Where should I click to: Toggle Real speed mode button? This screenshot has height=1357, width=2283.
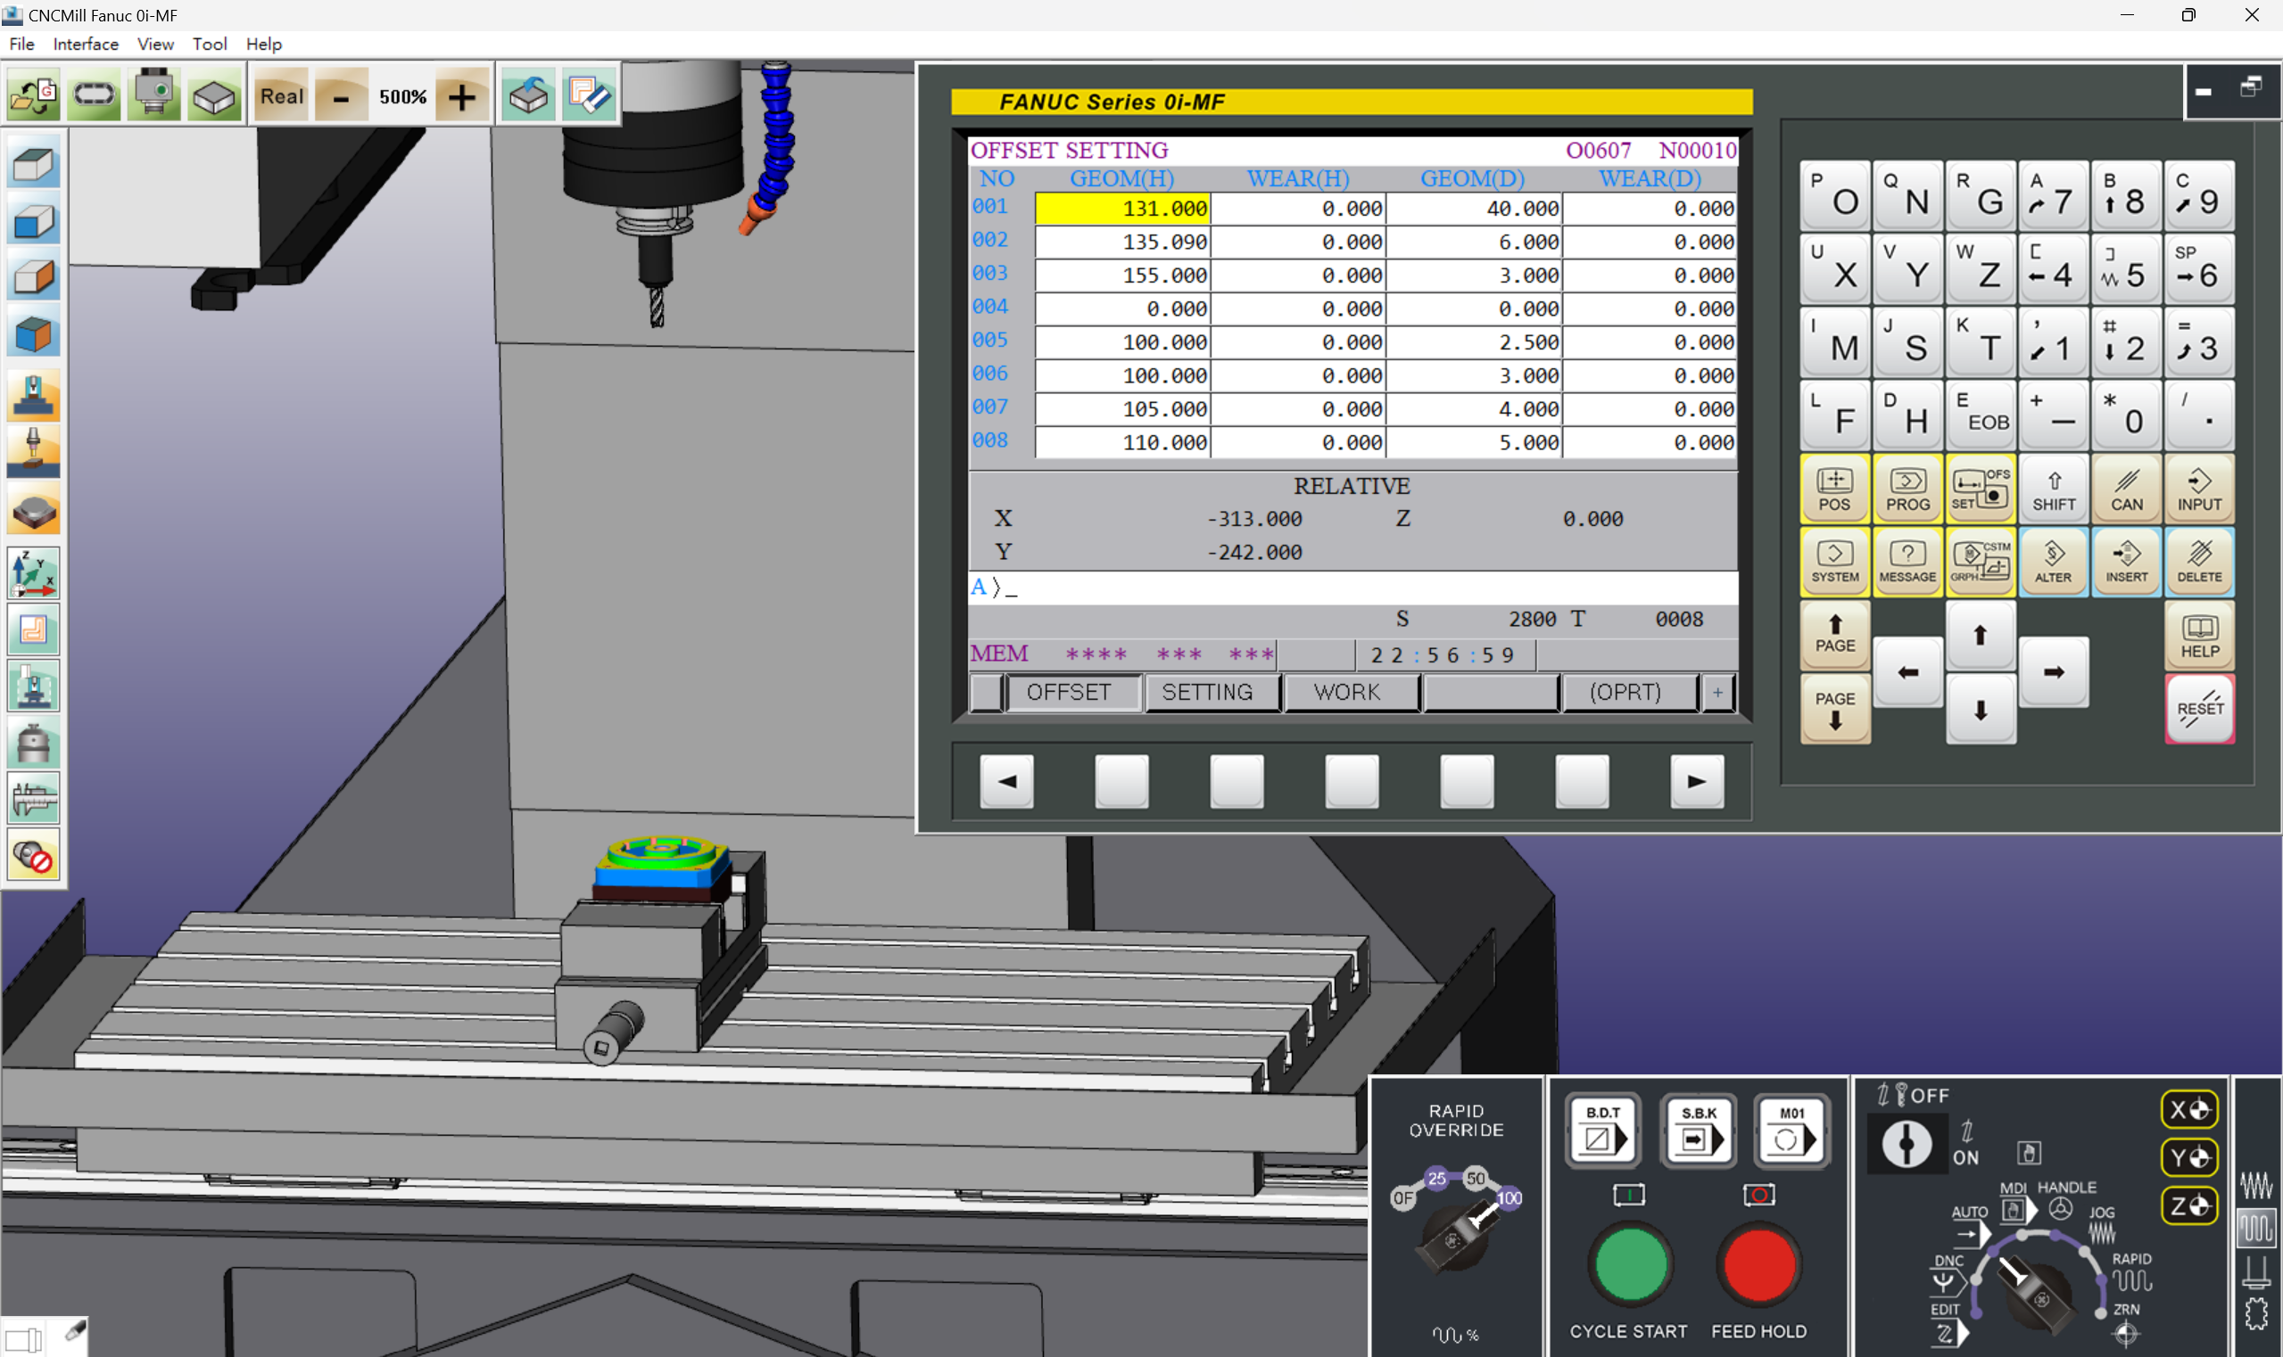coord(281,96)
